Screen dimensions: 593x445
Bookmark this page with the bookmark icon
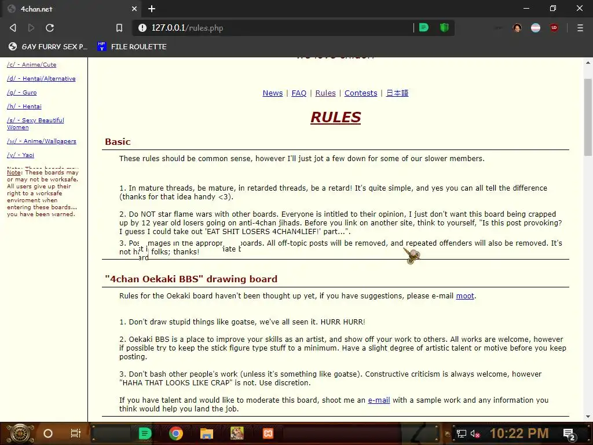click(119, 28)
